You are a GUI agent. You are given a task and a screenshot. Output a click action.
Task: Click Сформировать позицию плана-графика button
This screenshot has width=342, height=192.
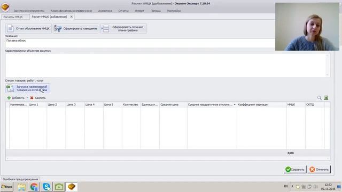pos(123,28)
